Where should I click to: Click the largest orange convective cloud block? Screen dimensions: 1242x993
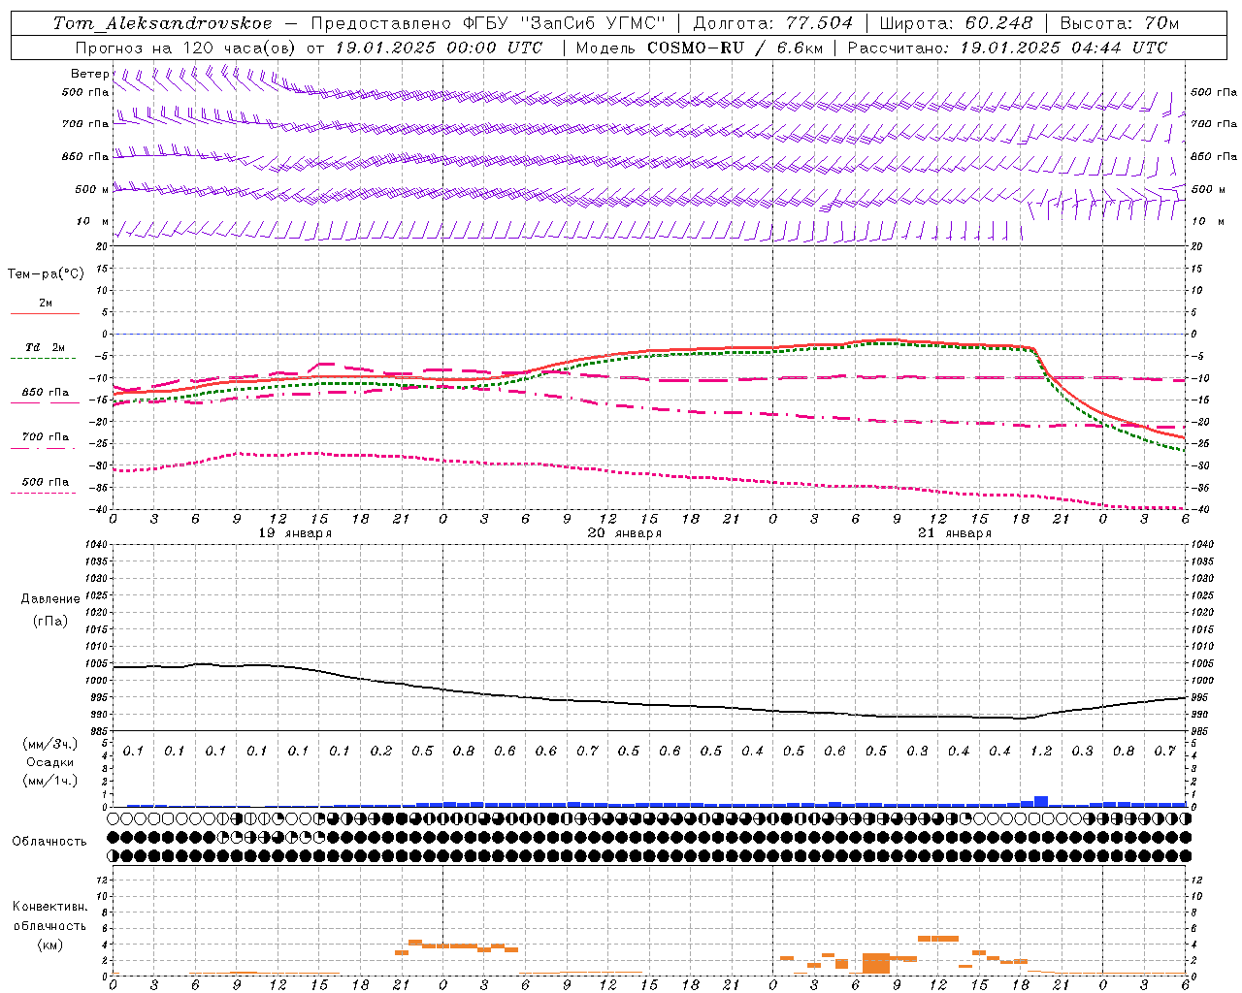[x=876, y=964]
